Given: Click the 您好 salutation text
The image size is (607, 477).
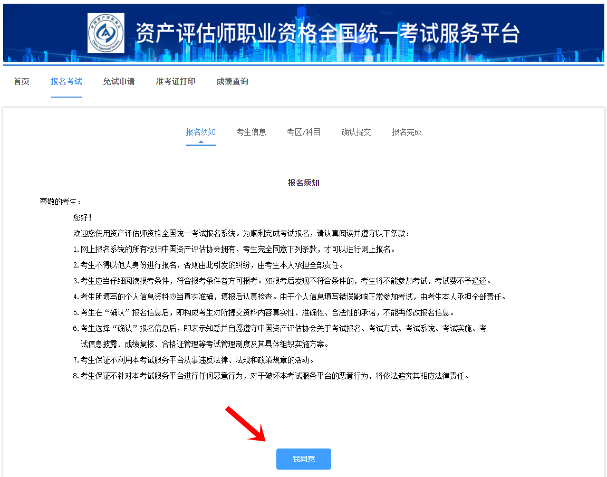Looking at the screenshot, I should pyautogui.click(x=81, y=216).
